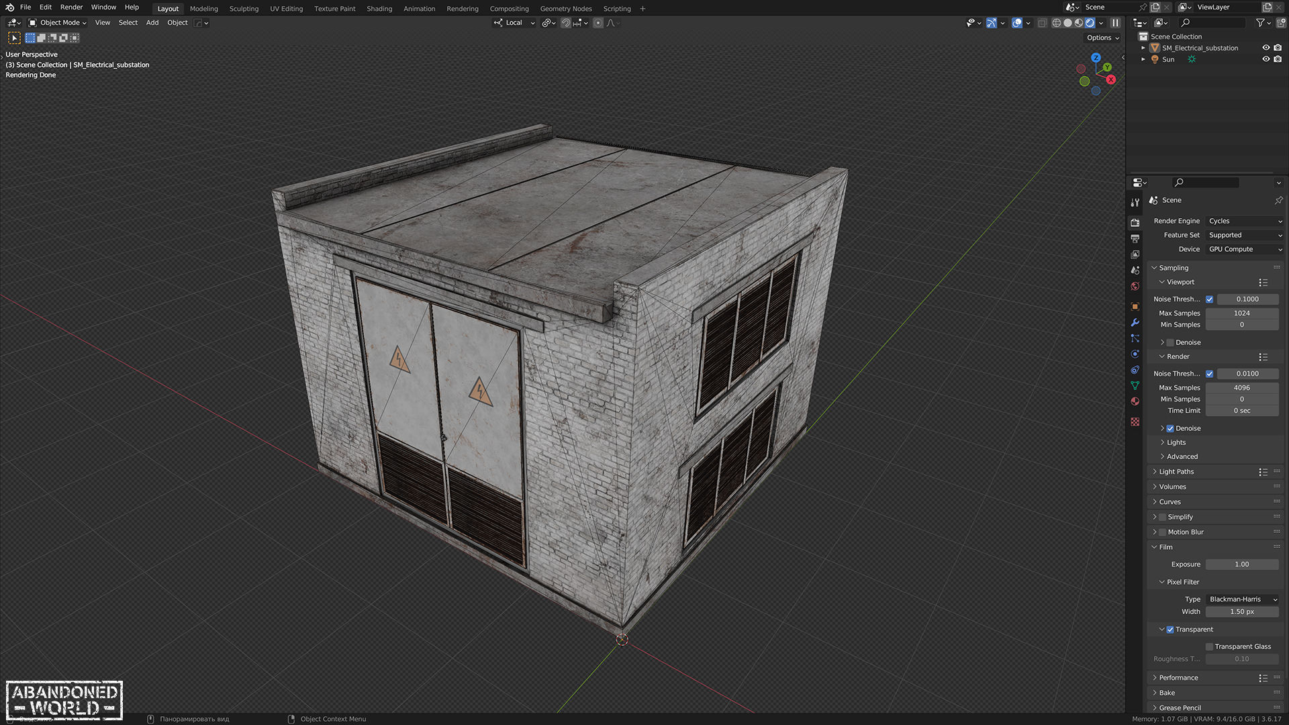Switch viewport to Wireframe shading

point(1056,23)
